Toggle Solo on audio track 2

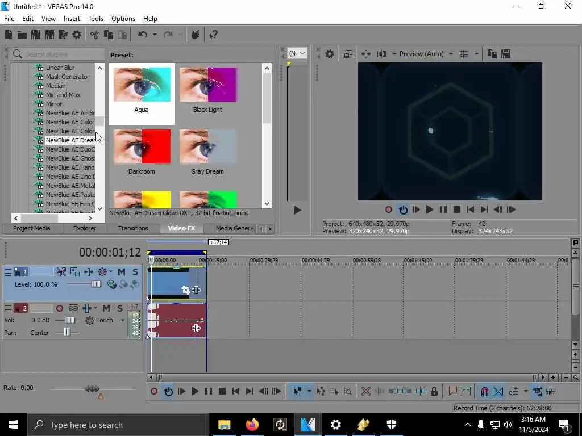tap(120, 308)
